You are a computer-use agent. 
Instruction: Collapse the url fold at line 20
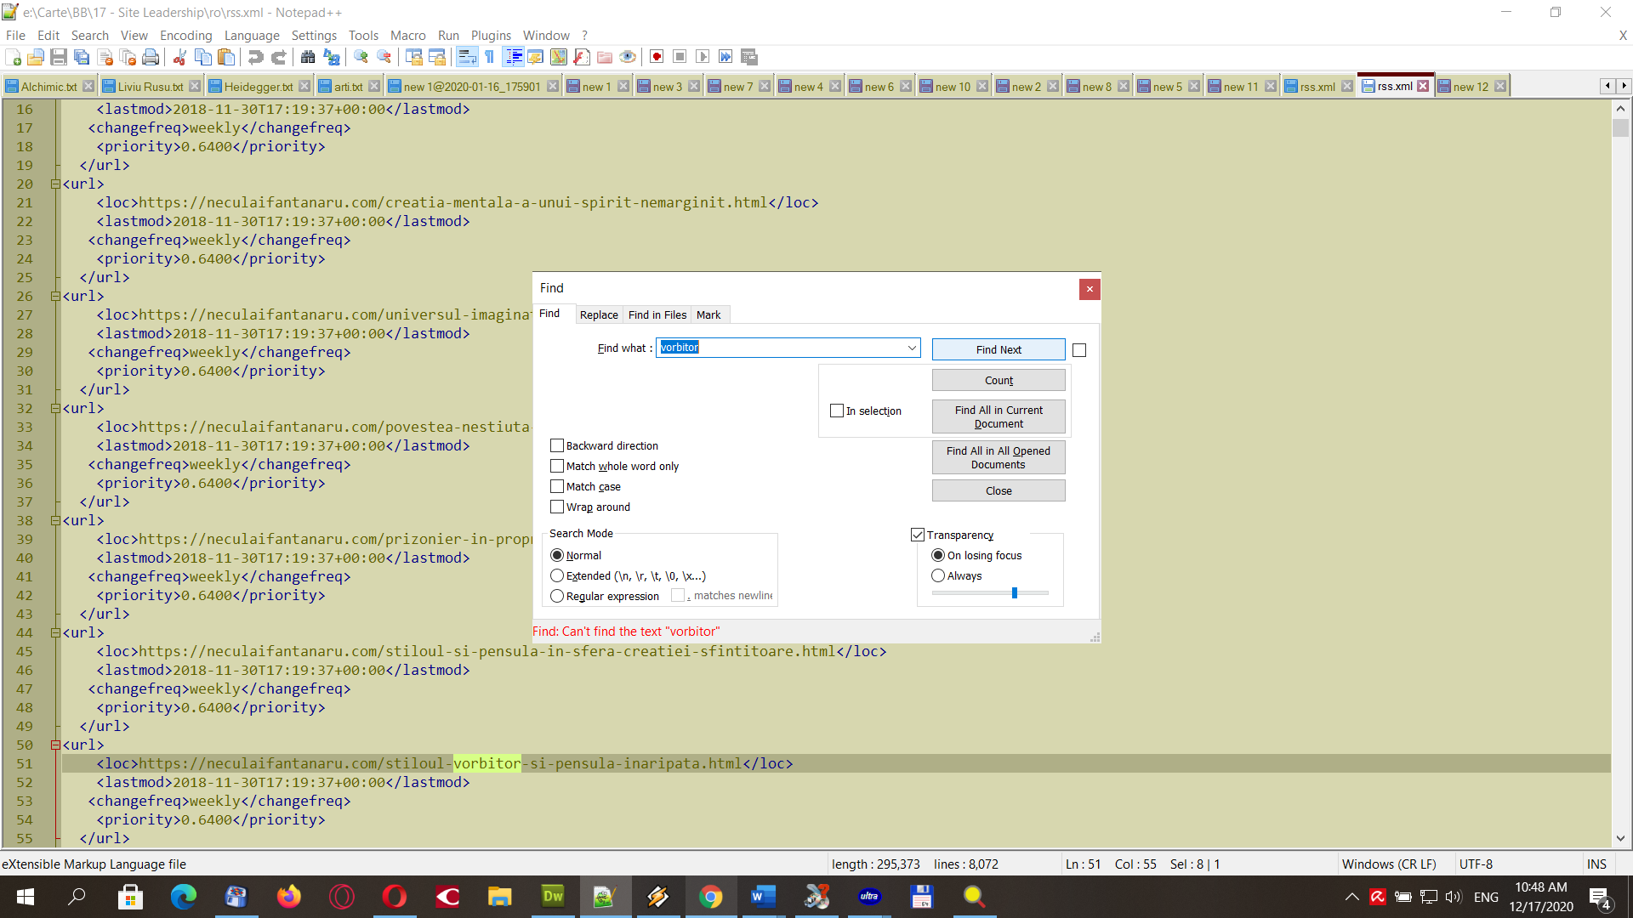(x=55, y=184)
